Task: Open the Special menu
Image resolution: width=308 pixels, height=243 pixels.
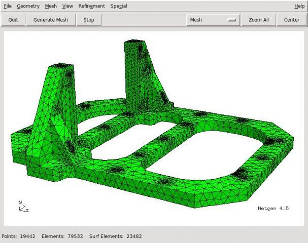Action: 119,6
